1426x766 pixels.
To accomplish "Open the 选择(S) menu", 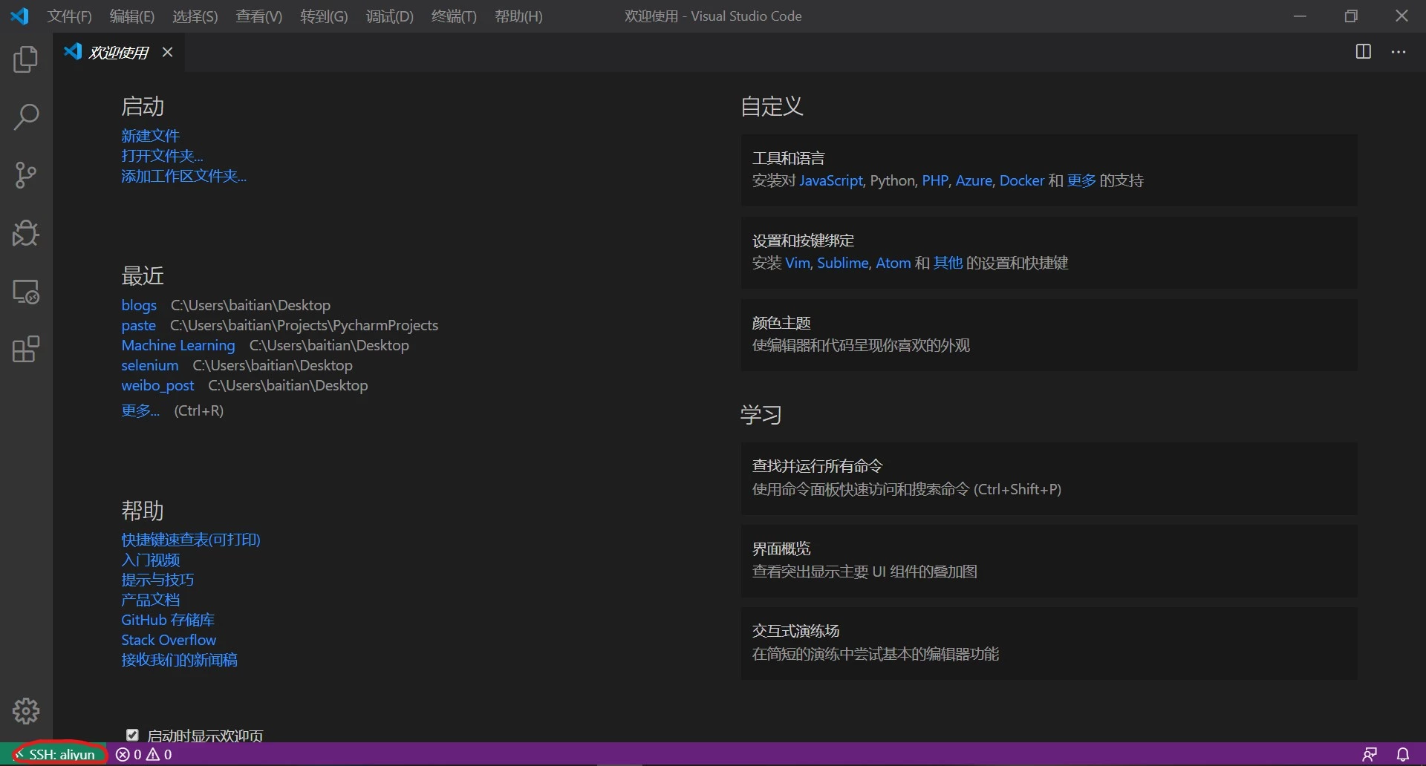I will tap(195, 16).
